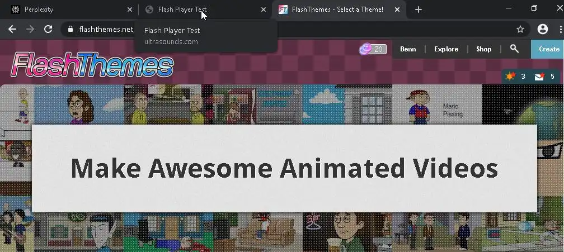
Task: Click thumbnail of woman with glasses
Action: point(79,105)
